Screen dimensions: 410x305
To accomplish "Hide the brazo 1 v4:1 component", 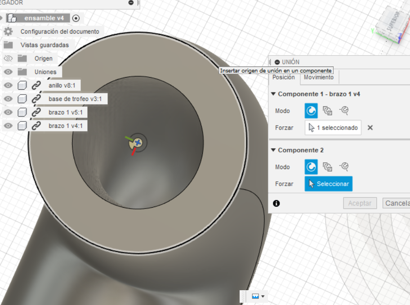I will (x=8, y=126).
